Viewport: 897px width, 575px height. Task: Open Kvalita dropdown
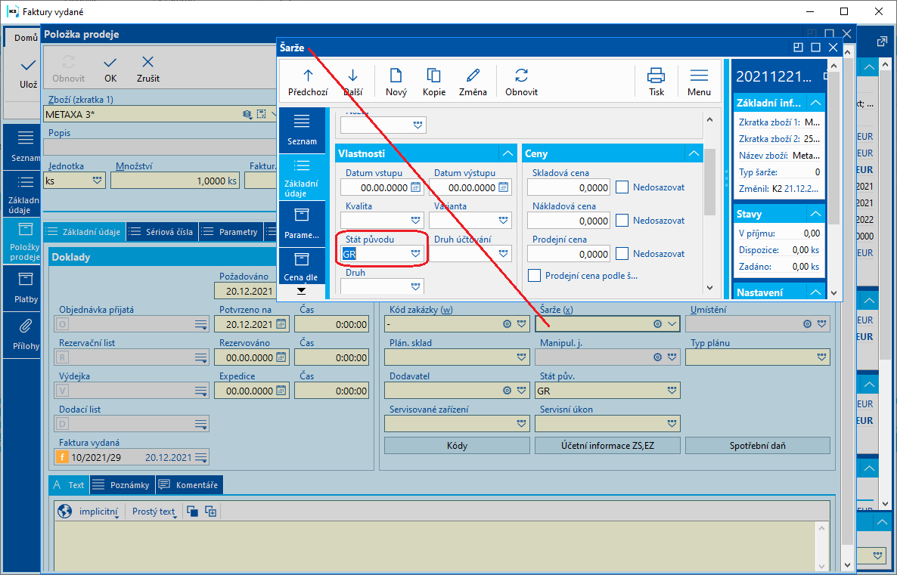[416, 220]
